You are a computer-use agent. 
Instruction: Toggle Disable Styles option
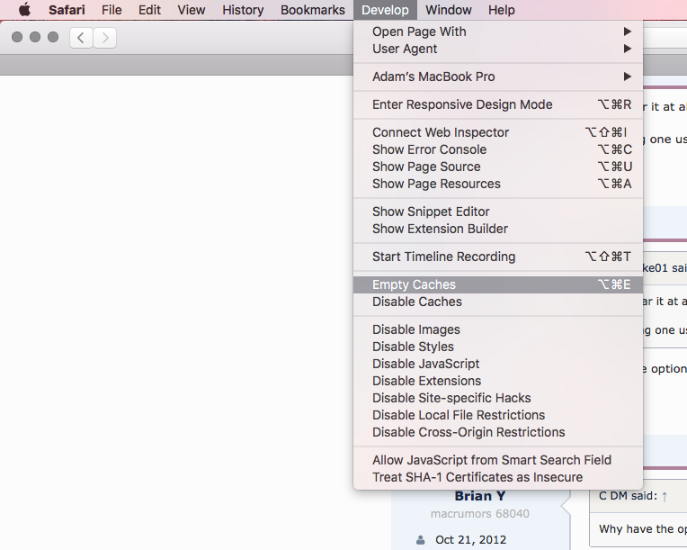tap(498, 347)
